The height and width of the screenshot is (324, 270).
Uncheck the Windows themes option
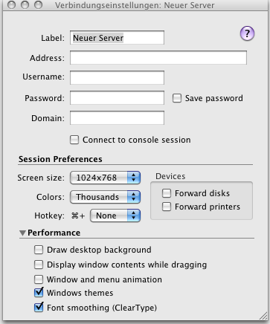tap(39, 293)
